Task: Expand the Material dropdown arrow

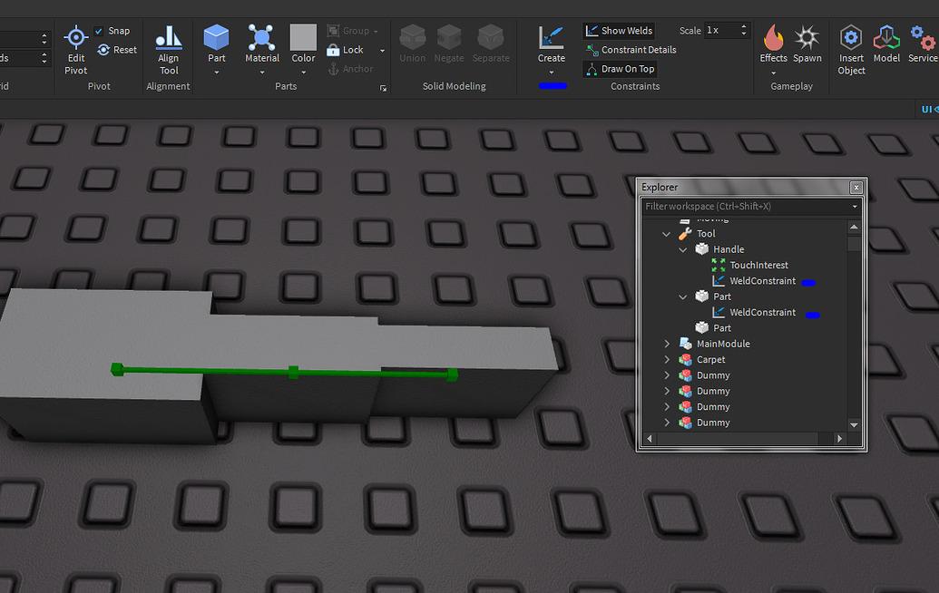Action: [261, 73]
